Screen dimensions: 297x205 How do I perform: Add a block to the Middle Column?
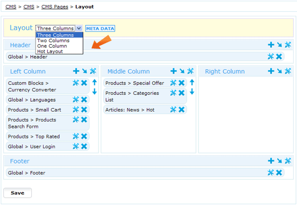point(174,71)
